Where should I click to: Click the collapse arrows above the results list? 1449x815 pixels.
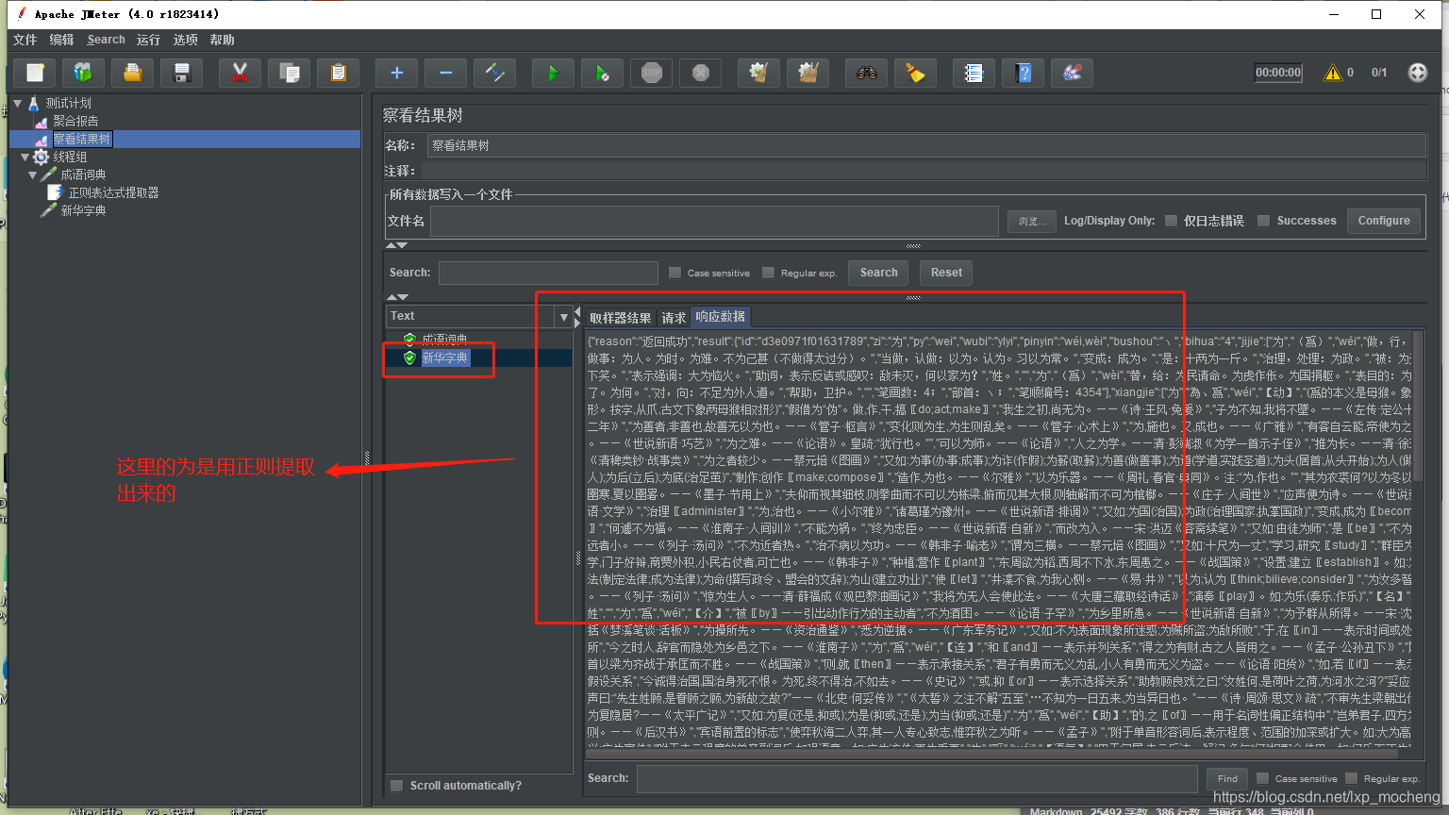pyautogui.click(x=397, y=297)
